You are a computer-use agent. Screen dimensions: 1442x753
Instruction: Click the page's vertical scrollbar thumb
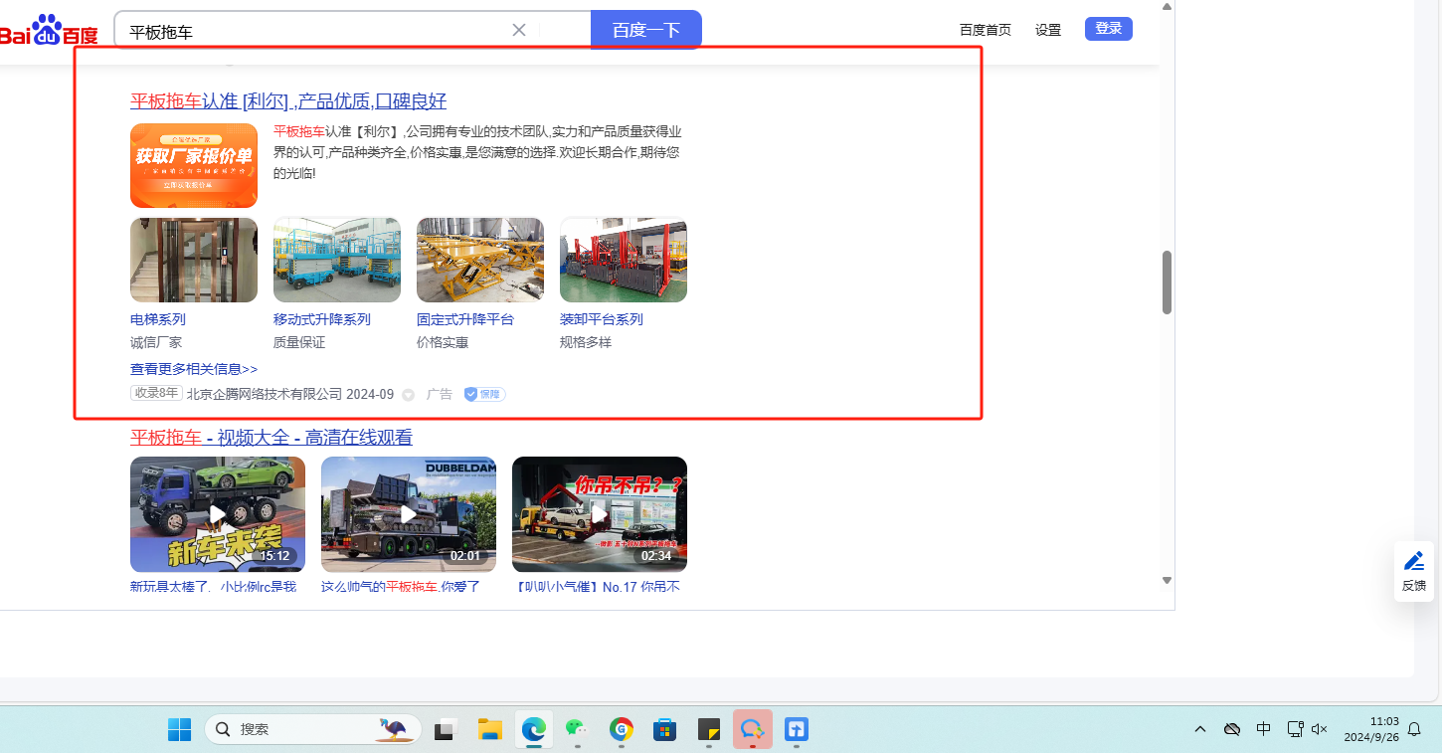point(1167,282)
